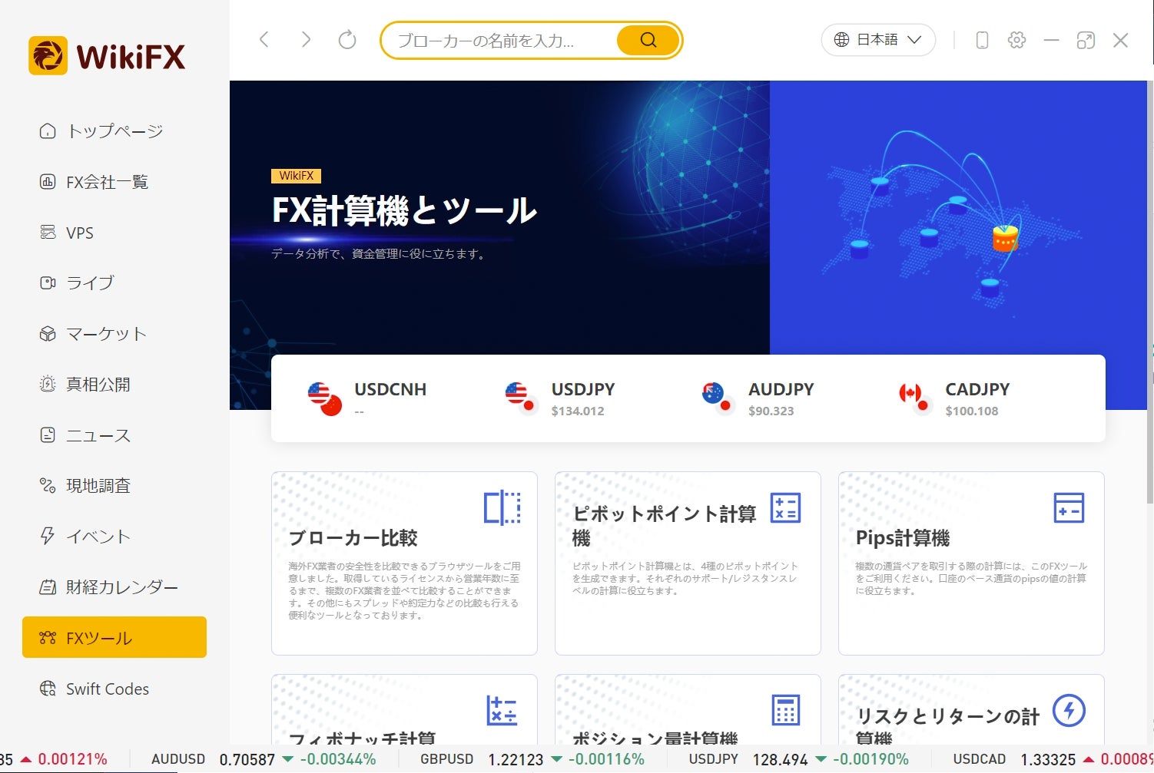Select the CADJPY $100.108 quote
Image resolution: width=1154 pixels, height=773 pixels.
(x=954, y=398)
